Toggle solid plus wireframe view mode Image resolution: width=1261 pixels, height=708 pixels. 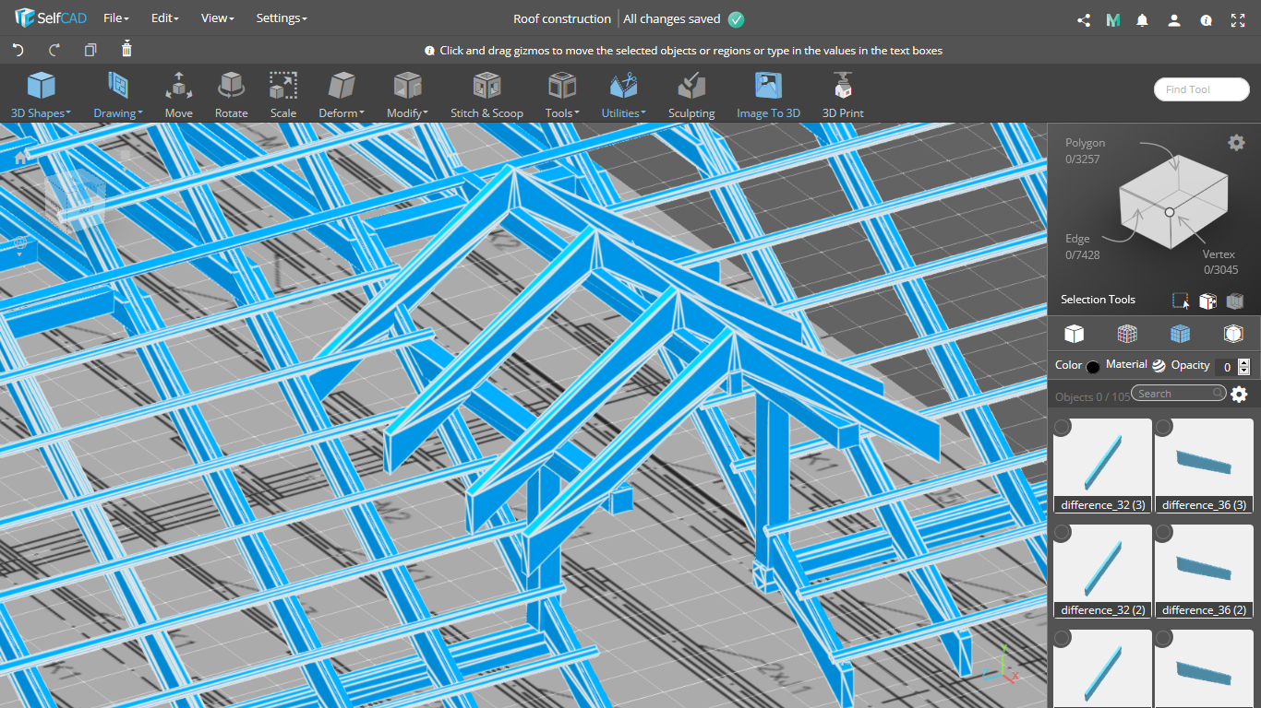click(x=1180, y=334)
